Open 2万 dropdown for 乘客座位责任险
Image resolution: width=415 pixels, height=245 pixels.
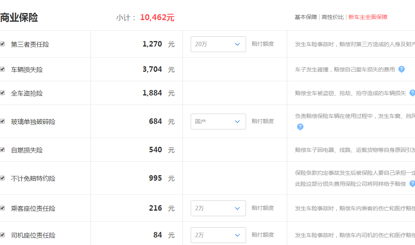[218, 208]
